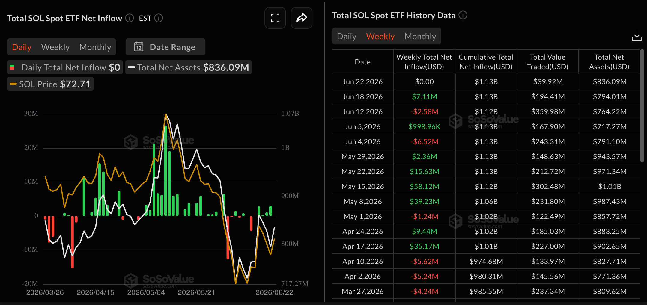
Task: Click the May 1,2026 date cell
Action: [362, 217]
